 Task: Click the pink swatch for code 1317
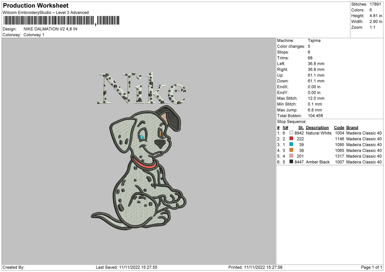click(291, 156)
